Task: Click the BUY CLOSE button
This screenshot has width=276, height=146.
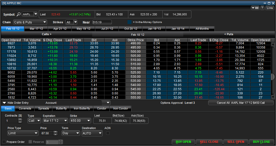Action: click(x=261, y=142)
